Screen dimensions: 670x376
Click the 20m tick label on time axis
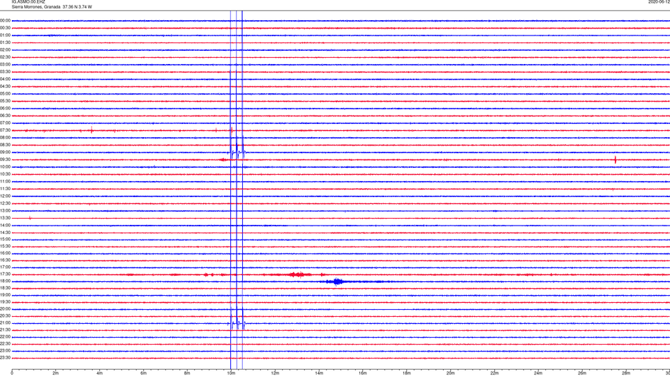click(x=450, y=373)
